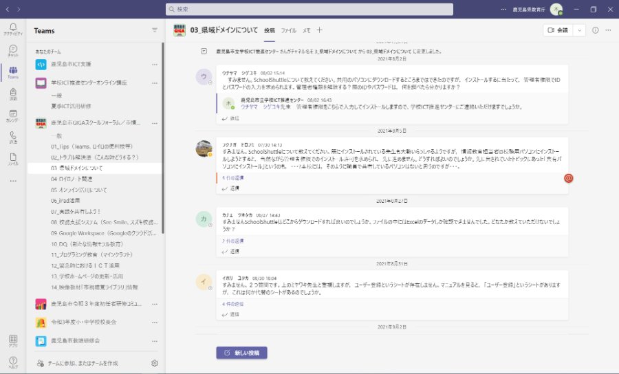Click the profile avatar in title bar

(x=556, y=9)
